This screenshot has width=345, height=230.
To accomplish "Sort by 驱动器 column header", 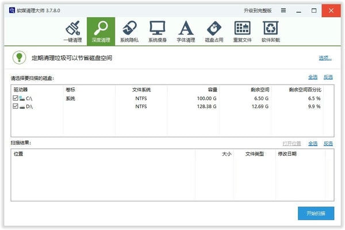I will (37, 90).
